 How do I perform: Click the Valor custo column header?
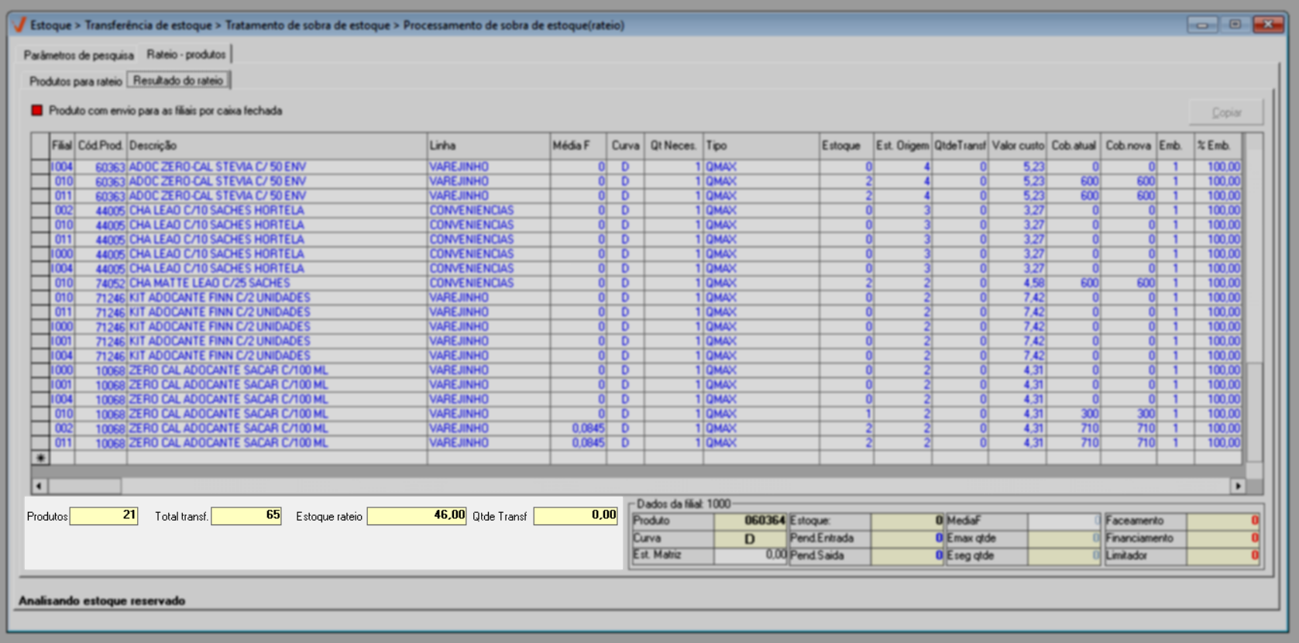pos(1018,146)
